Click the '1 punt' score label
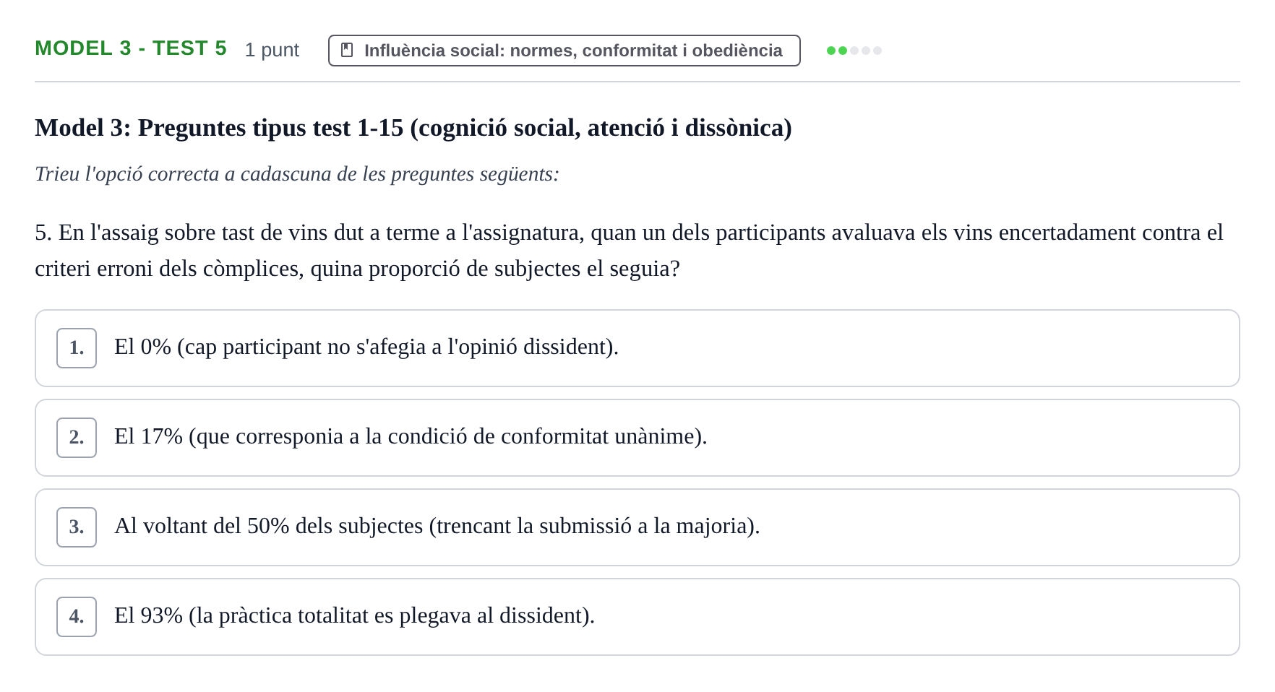 pyautogui.click(x=272, y=50)
